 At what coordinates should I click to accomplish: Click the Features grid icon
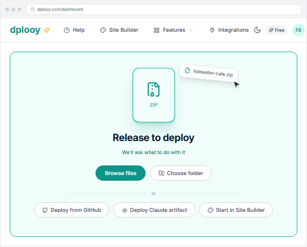(156, 30)
